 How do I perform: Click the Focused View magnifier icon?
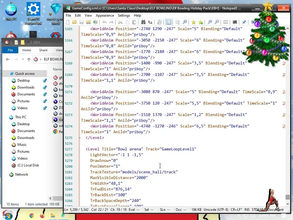click(185, 22)
